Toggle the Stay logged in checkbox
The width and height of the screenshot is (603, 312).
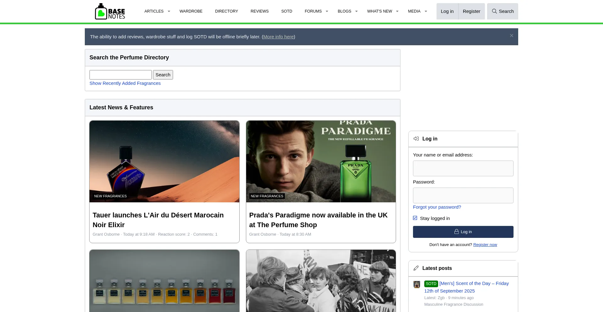415,218
